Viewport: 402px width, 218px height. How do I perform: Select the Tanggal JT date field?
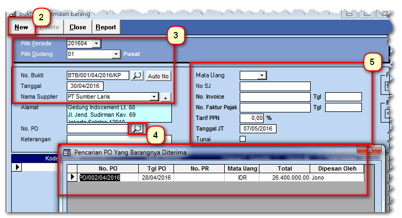click(x=257, y=128)
